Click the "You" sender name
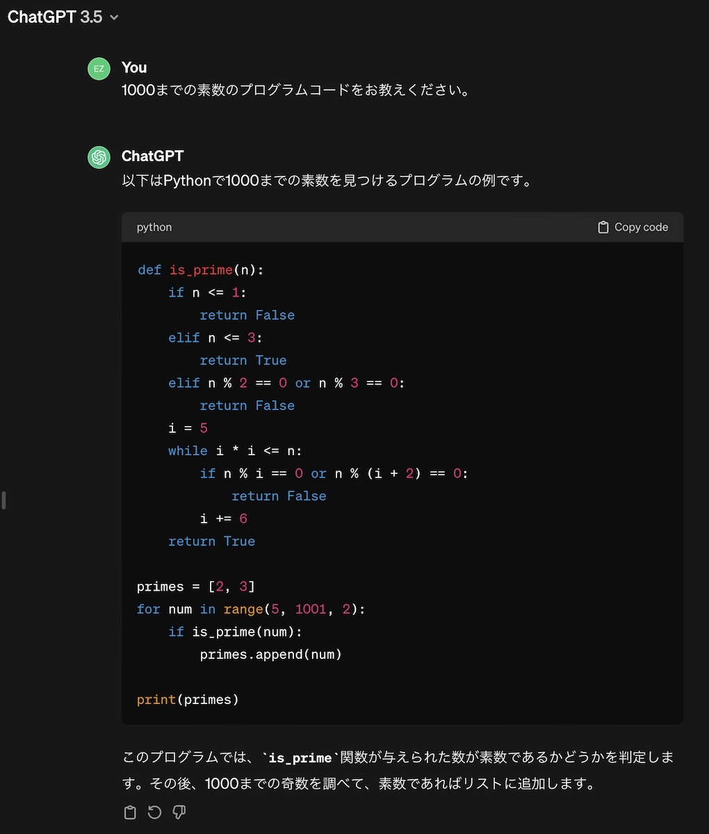 (134, 67)
